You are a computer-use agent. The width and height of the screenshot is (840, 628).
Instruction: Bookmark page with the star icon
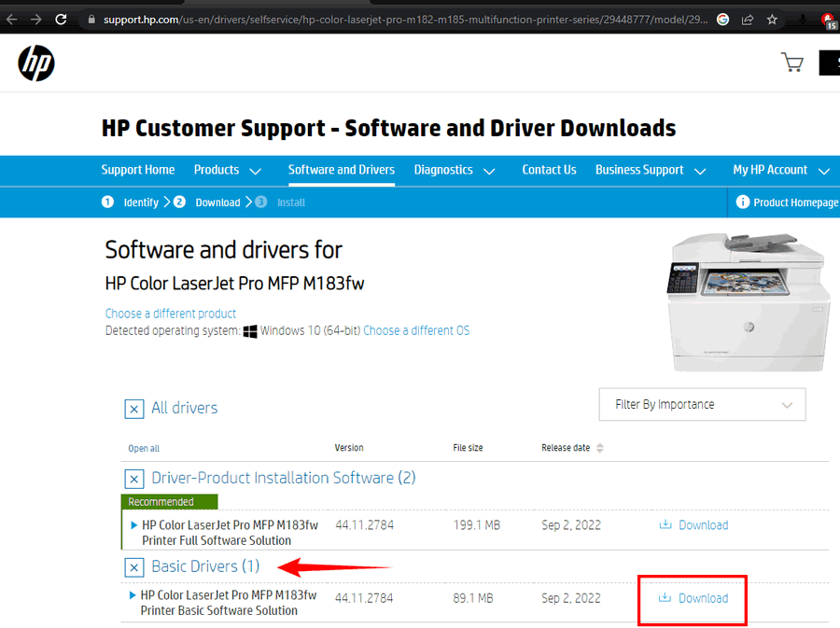tap(772, 19)
